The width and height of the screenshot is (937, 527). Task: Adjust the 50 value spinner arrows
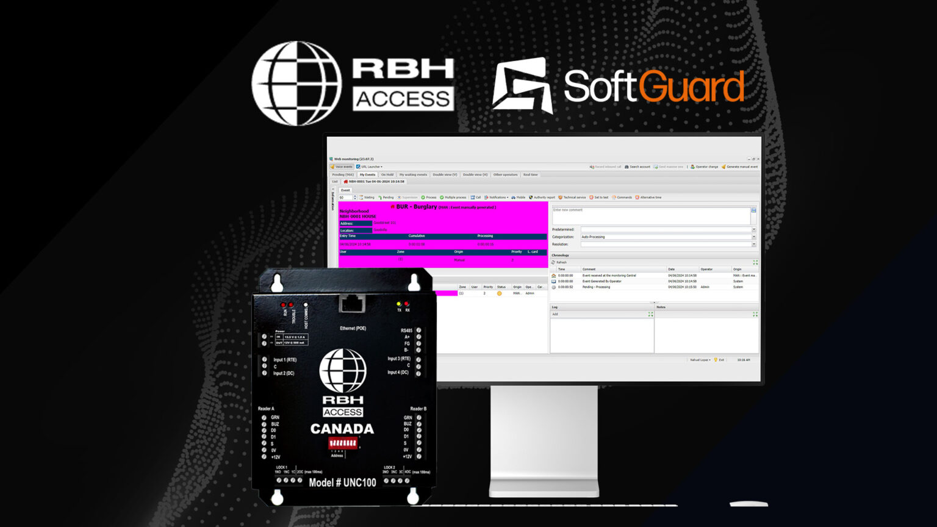coord(355,198)
